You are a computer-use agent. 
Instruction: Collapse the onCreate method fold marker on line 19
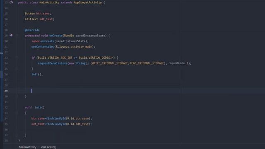click(x=17, y=36)
